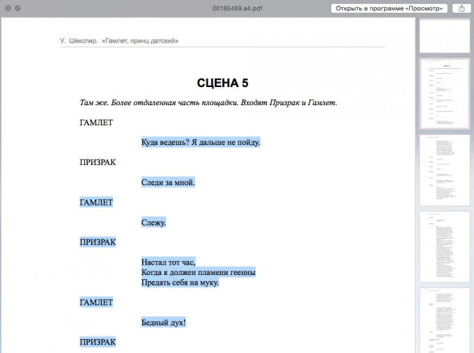The height and width of the screenshot is (353, 474).
Task: Click the Share icon button
Action: [x=461, y=8]
